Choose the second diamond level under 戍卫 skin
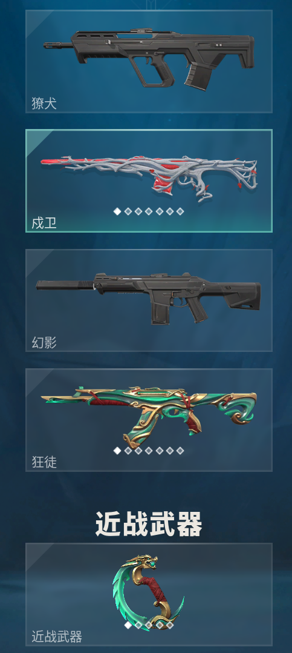 (x=128, y=211)
